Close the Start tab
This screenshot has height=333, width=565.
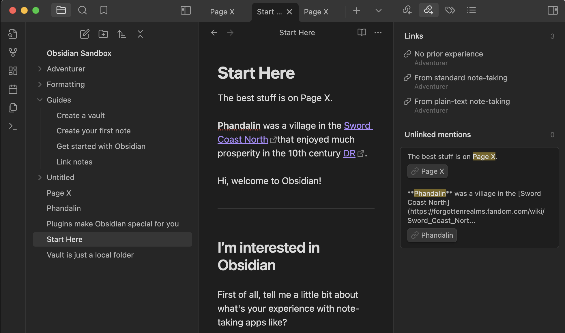pos(289,12)
